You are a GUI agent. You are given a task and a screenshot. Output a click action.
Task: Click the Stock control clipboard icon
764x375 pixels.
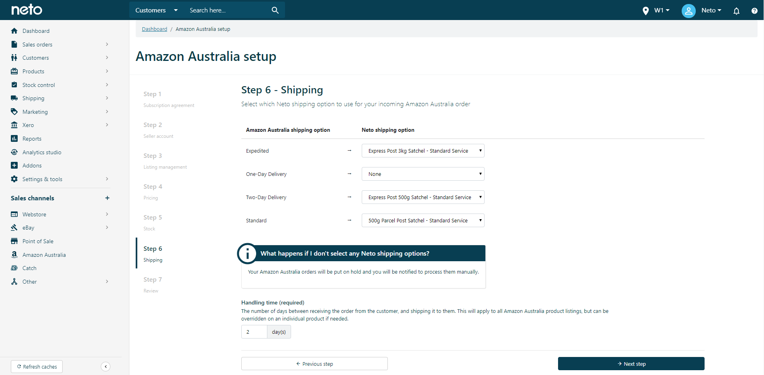pos(14,85)
